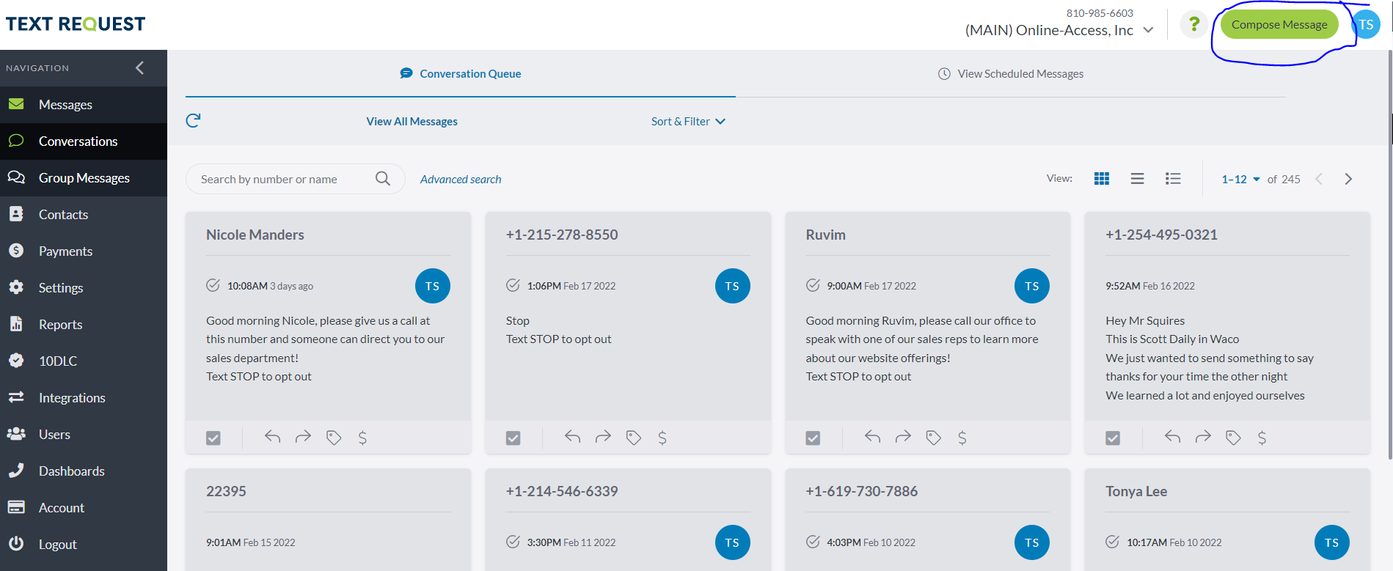The width and height of the screenshot is (1393, 571).
Task: Forward the +1-254-495-0321 conversation
Action: (1203, 438)
